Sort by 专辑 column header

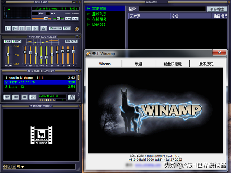[191, 16]
